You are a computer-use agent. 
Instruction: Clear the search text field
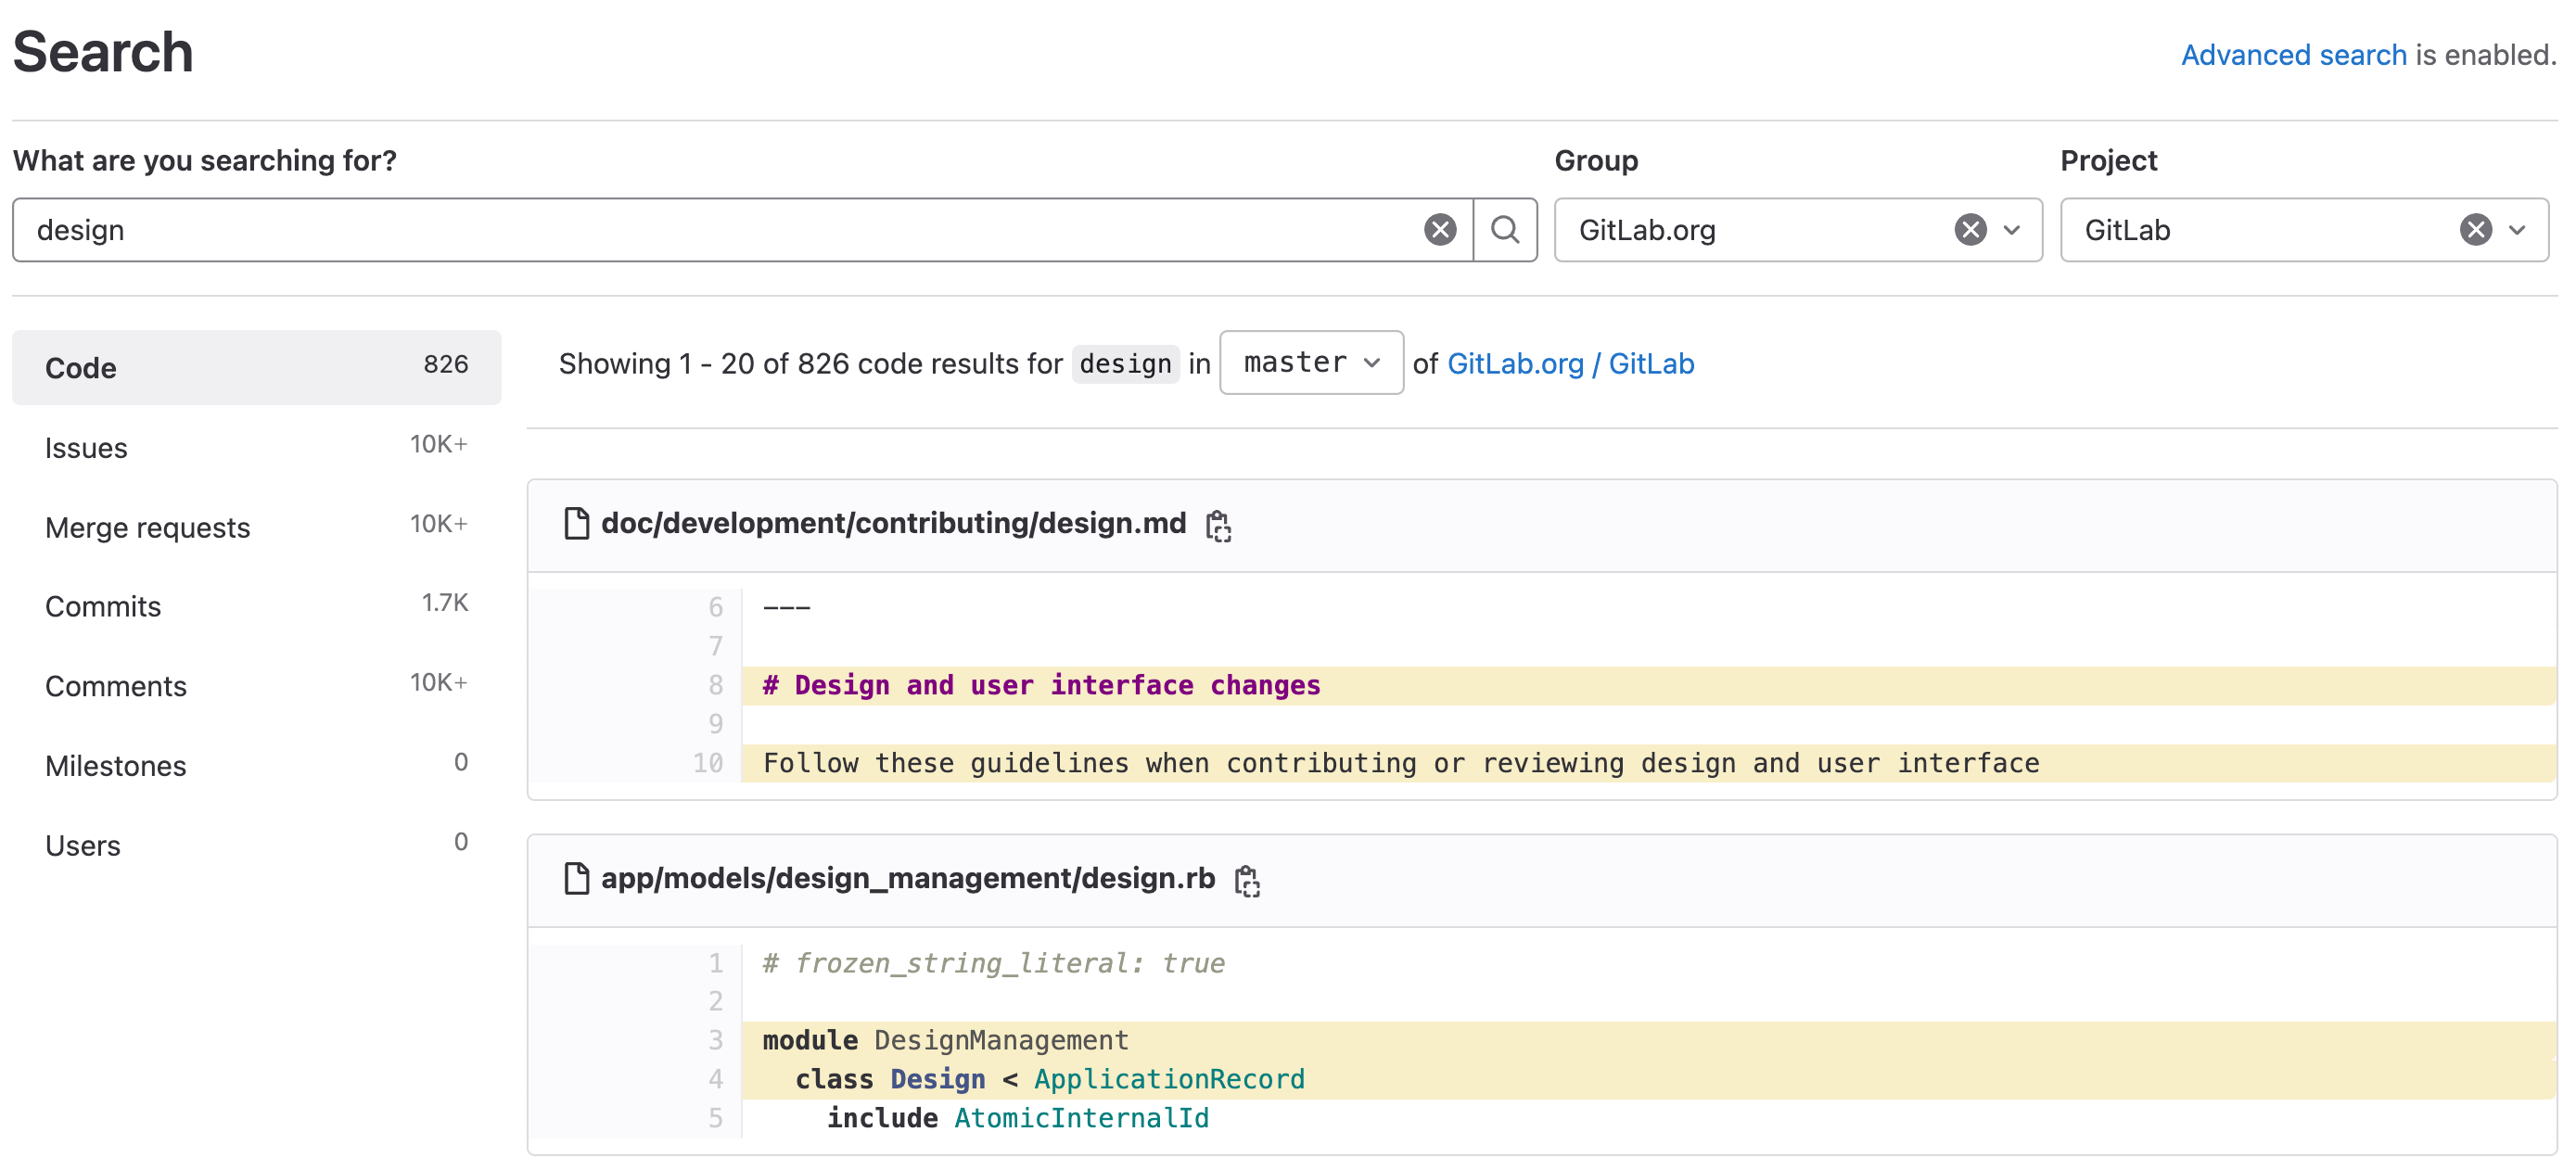pyautogui.click(x=1439, y=230)
